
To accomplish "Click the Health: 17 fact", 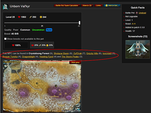I will [130, 31].
